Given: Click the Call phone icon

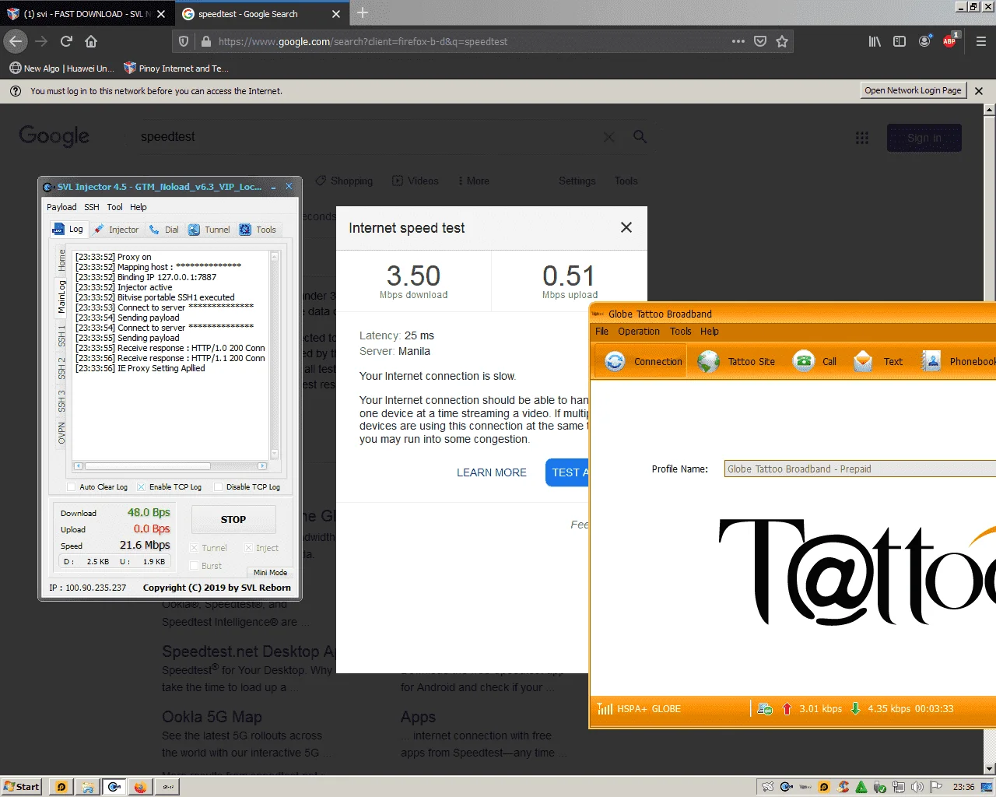Looking at the screenshot, I should point(803,361).
